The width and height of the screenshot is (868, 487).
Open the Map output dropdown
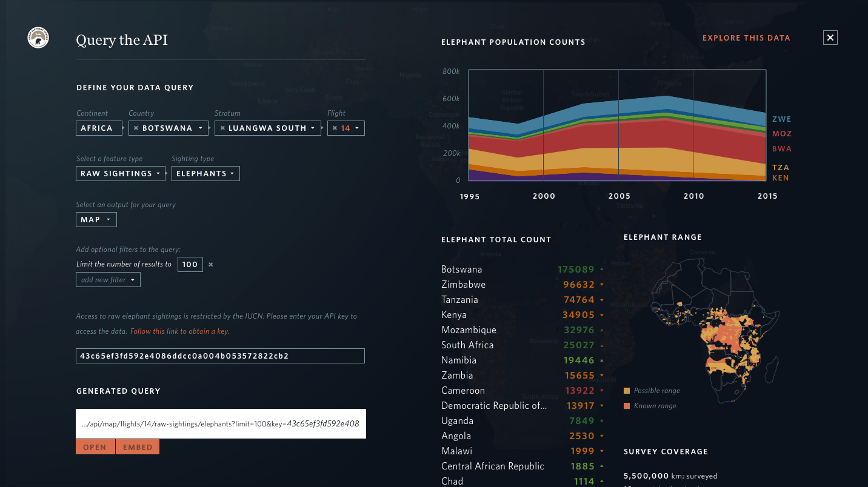tap(96, 220)
